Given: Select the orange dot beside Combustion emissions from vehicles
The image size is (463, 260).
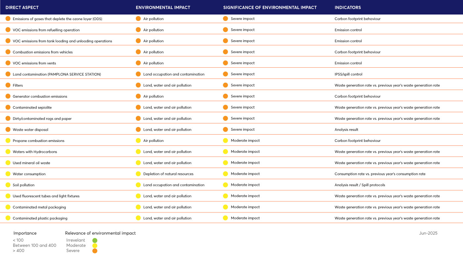Looking at the screenshot, I should click(8, 52).
